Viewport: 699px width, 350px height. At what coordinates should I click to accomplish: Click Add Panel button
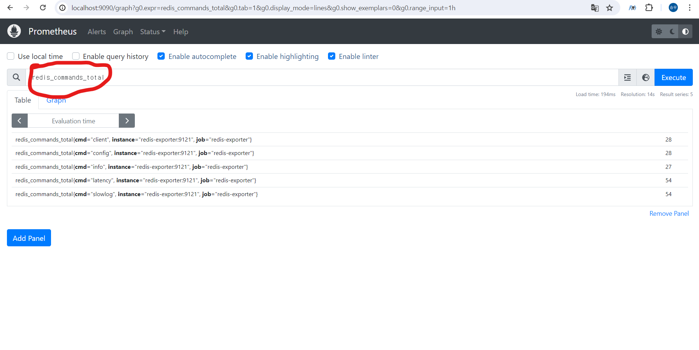tap(29, 238)
